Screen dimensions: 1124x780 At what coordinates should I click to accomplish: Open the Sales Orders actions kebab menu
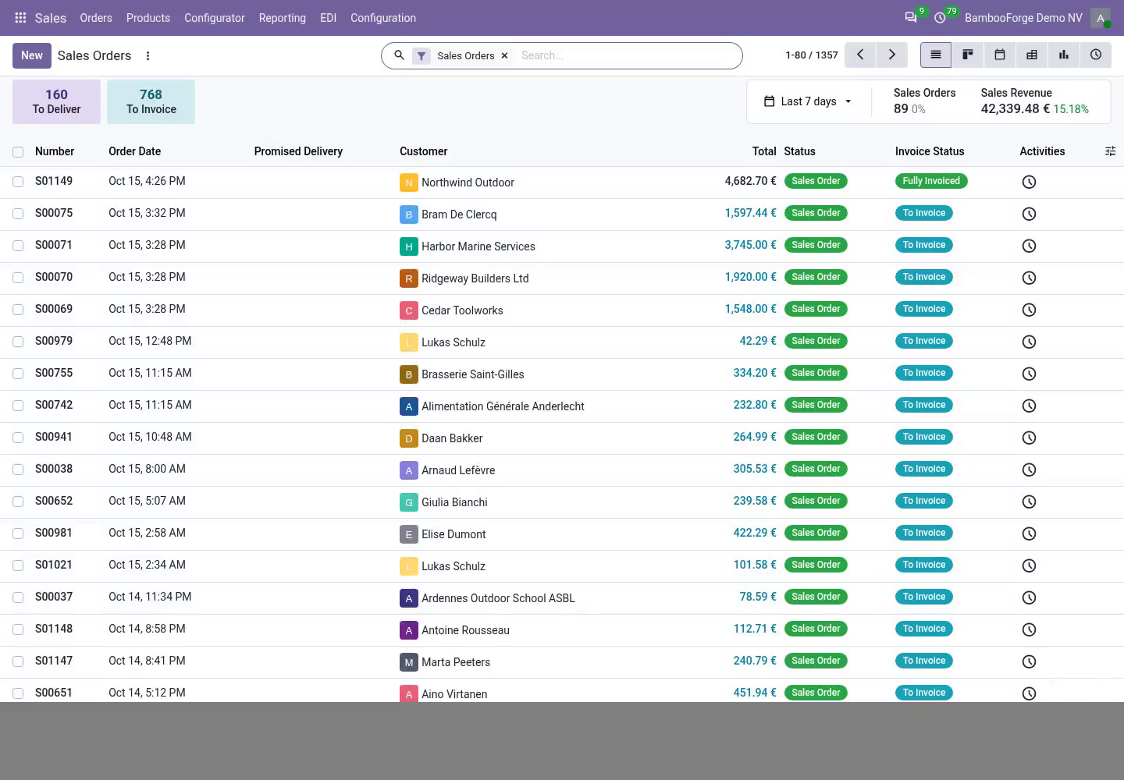coord(148,55)
